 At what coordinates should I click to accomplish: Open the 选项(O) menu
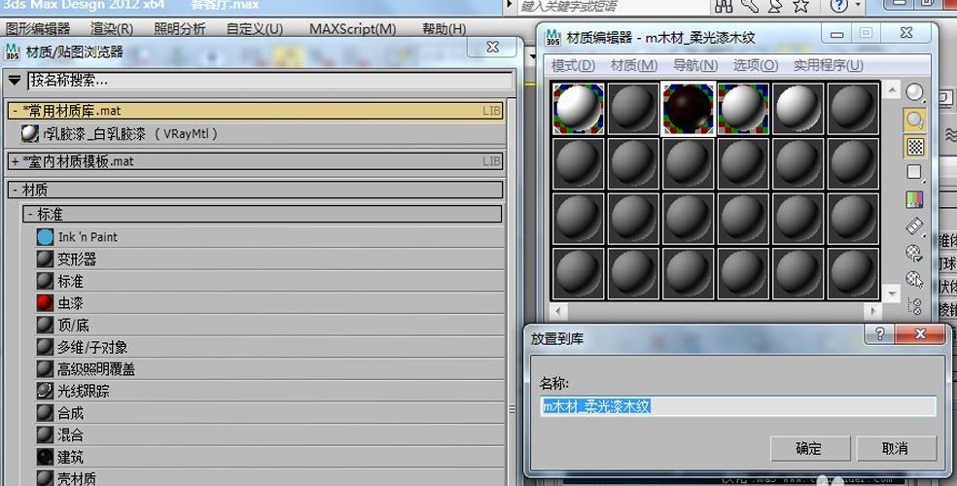click(x=756, y=65)
